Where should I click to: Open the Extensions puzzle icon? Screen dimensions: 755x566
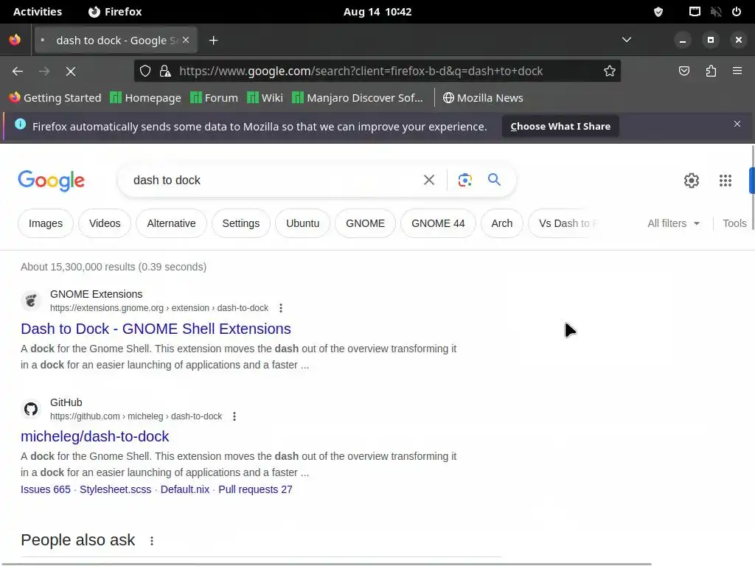711,71
